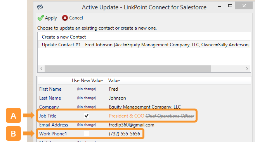This screenshot has width=255, height=142.
Task: Click the Job Title field label
Action: tap(48, 116)
